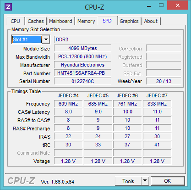Select the 609 MHz frequency cell
The image size is (191, 190).
68,104
